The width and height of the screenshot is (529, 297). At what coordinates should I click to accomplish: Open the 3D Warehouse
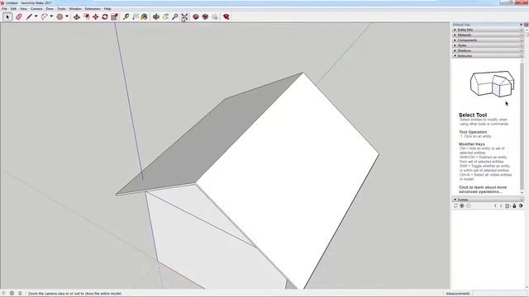(x=196, y=16)
